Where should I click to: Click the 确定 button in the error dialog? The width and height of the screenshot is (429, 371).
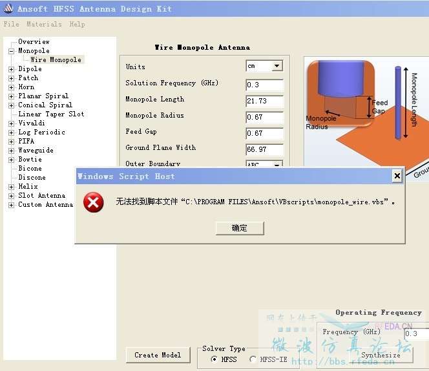click(240, 228)
